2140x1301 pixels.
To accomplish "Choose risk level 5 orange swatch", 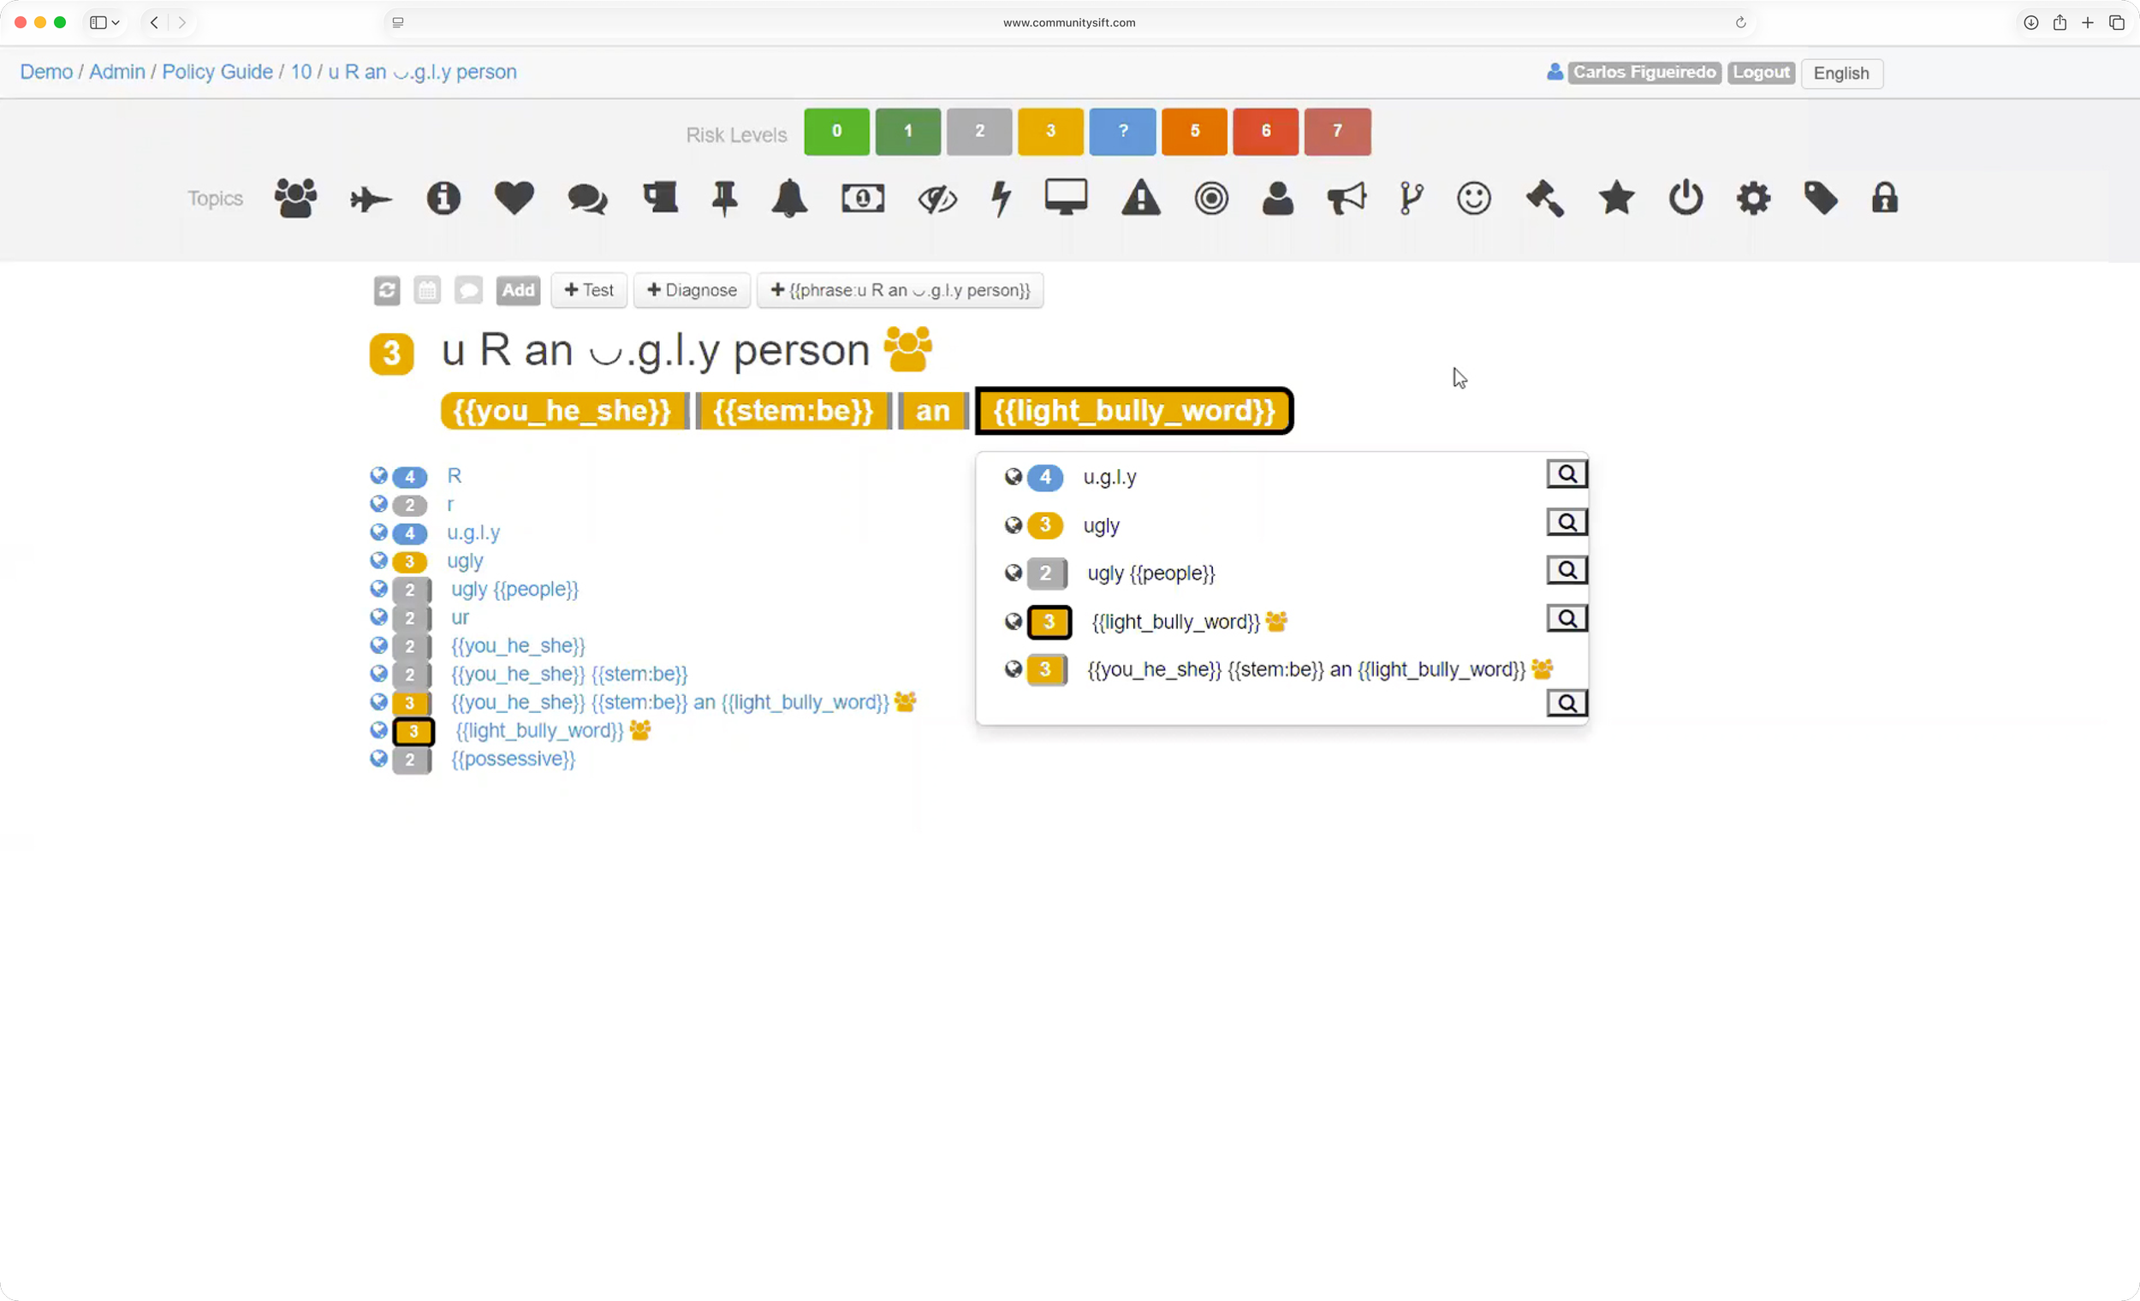I will pyautogui.click(x=1194, y=131).
